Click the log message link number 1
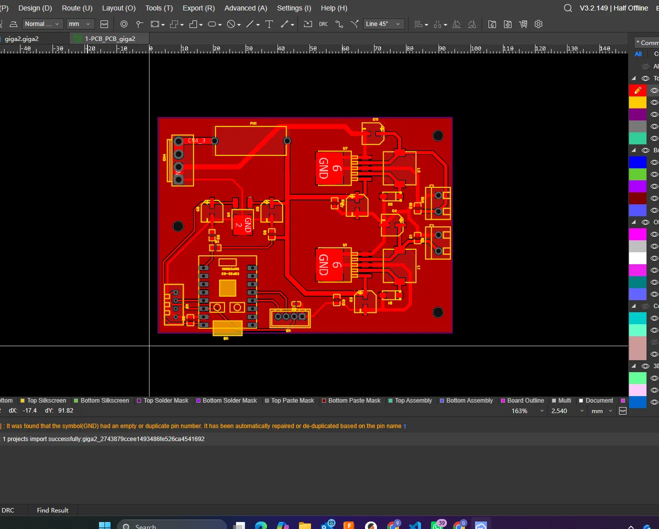This screenshot has width=659, height=529. pyautogui.click(x=404, y=426)
